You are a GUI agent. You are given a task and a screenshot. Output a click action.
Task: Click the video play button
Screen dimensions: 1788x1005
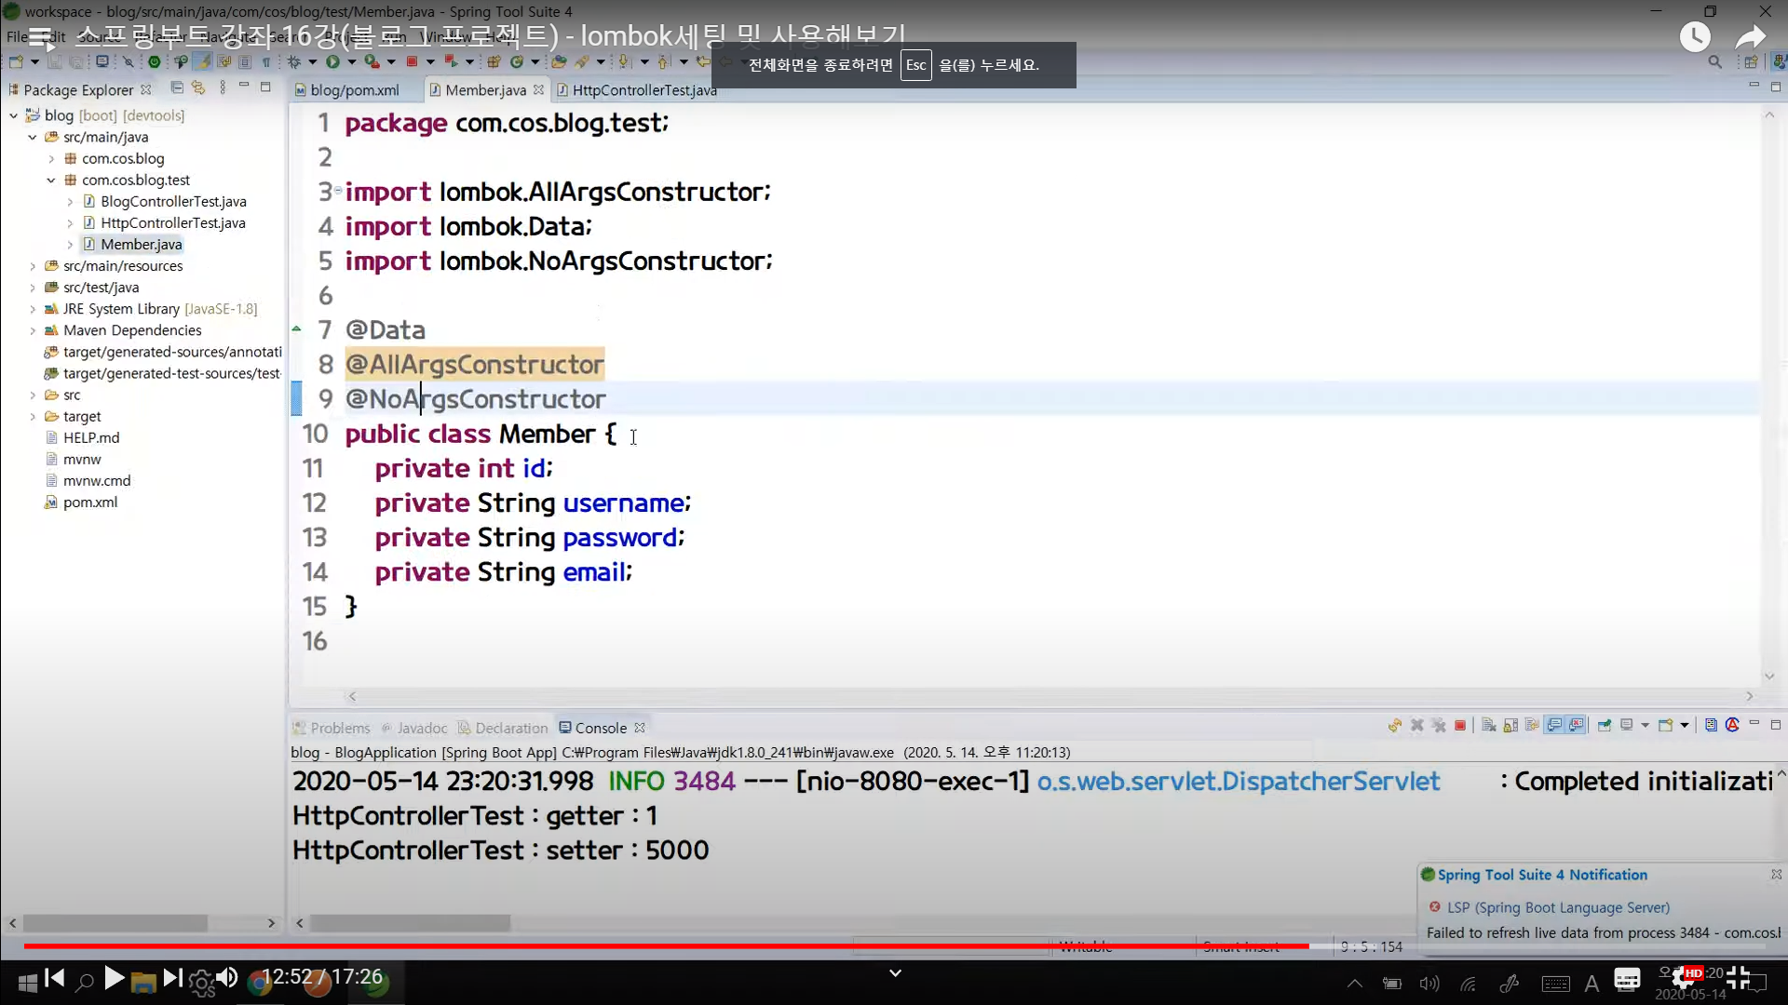click(x=114, y=978)
